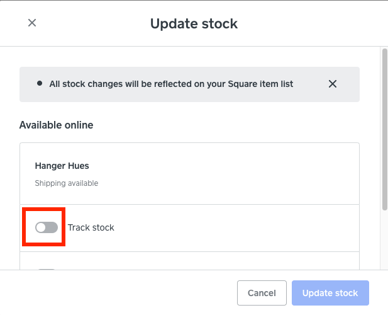
Task: Dismiss the Square item list notice
Action: [x=333, y=84]
